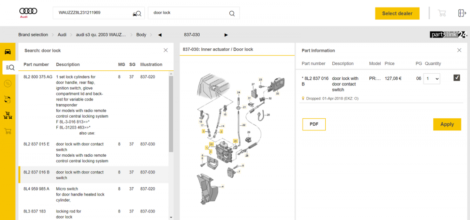Viewport: 470px width, 220px height.
Task: Open the Quantity dropdown showing 1
Action: 431,79
